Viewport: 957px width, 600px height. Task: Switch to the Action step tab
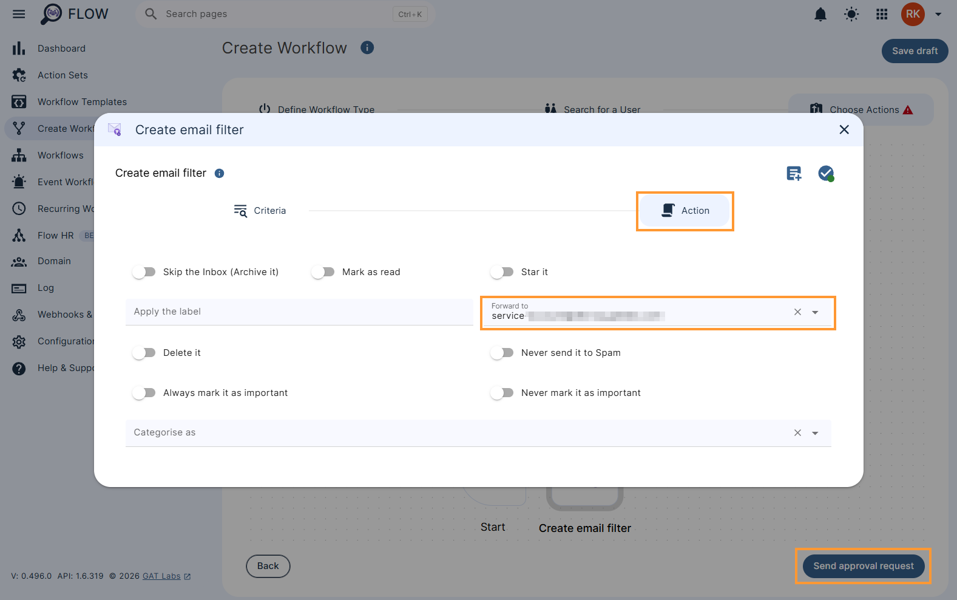coord(685,211)
